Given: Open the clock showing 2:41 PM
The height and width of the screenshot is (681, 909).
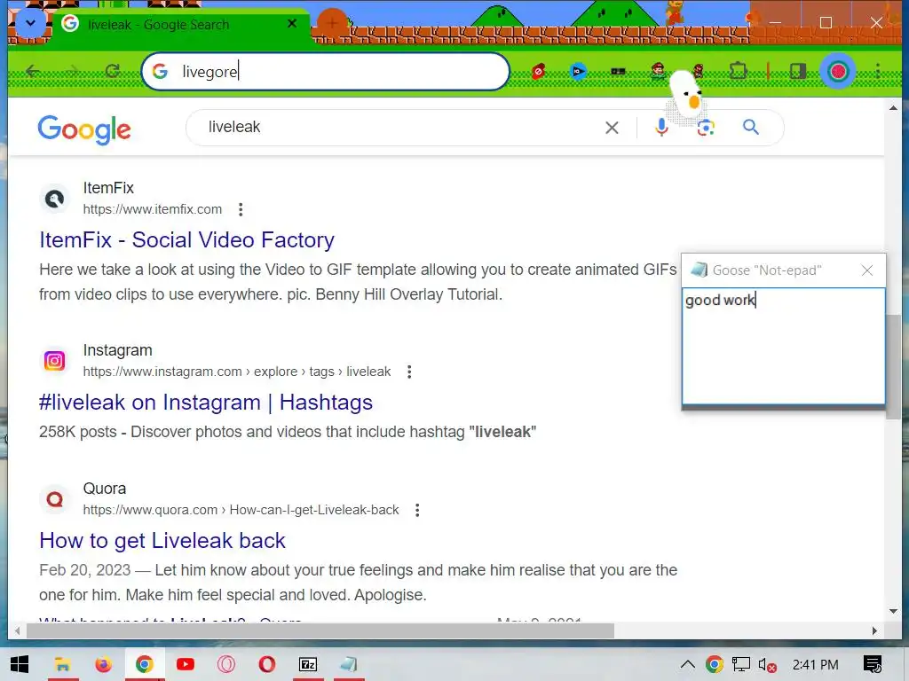Looking at the screenshot, I should (x=815, y=664).
